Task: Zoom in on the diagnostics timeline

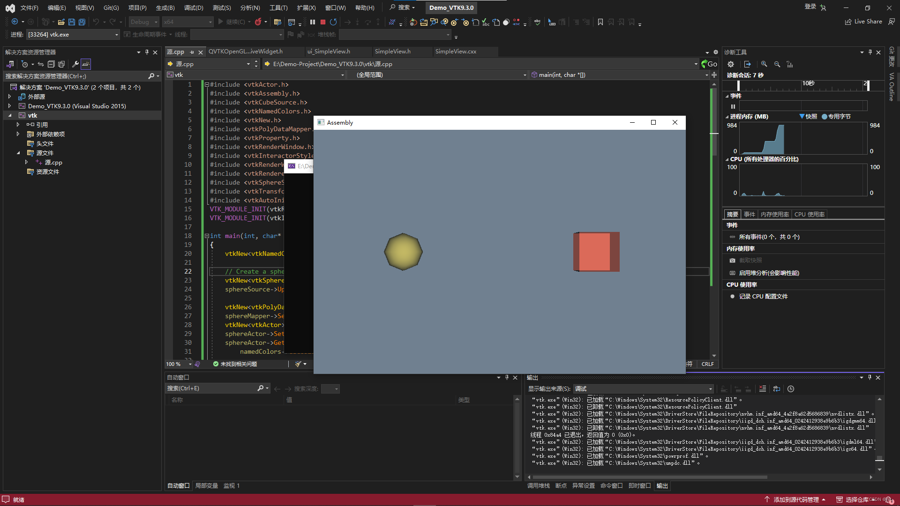Action: pyautogui.click(x=764, y=64)
